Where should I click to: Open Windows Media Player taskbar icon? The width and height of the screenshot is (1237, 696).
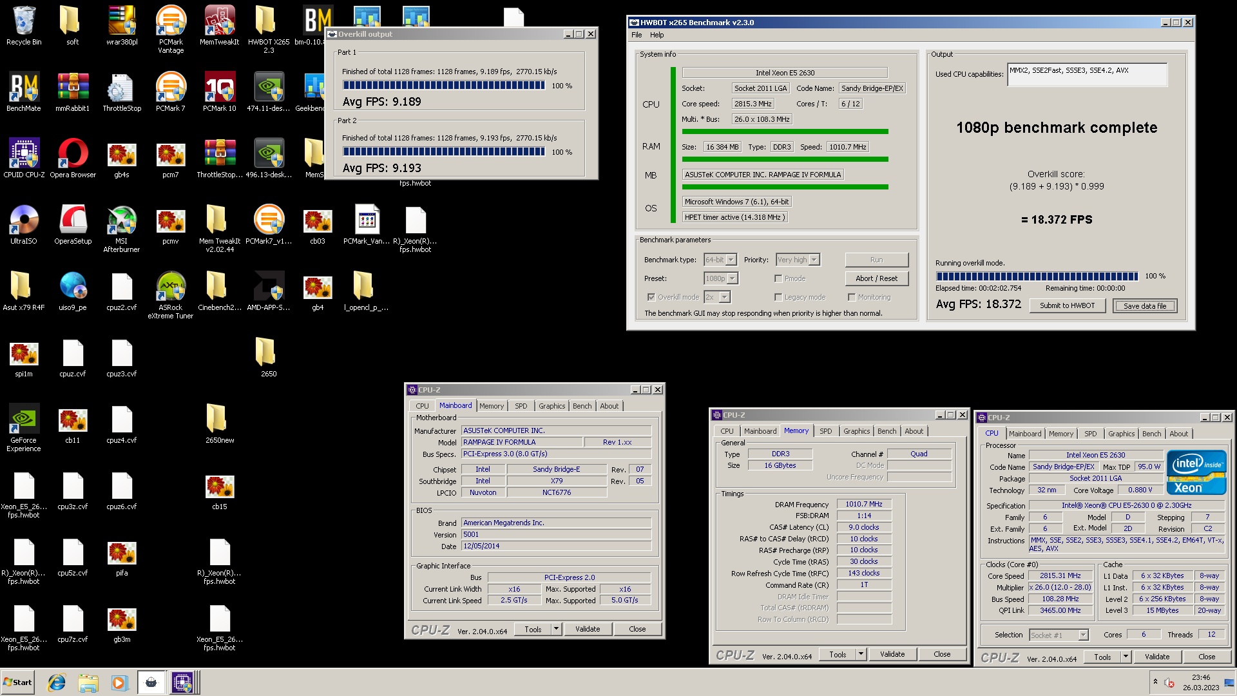(x=119, y=682)
